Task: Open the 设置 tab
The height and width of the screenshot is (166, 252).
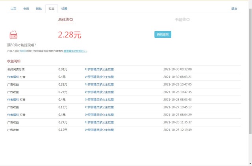Action: [64, 8]
